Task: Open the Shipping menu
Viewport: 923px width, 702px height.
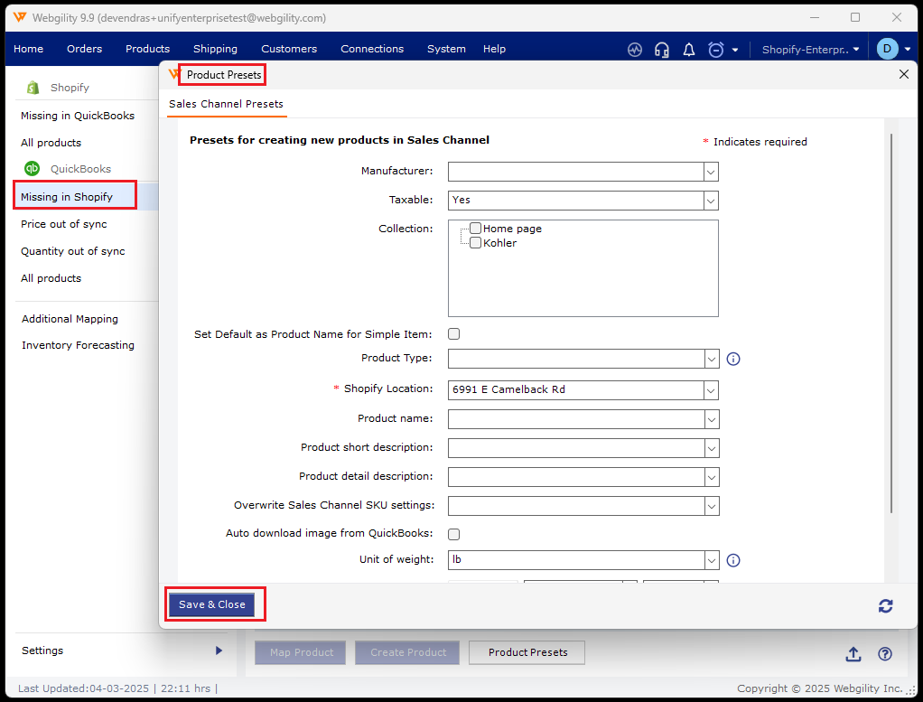Action: [215, 49]
